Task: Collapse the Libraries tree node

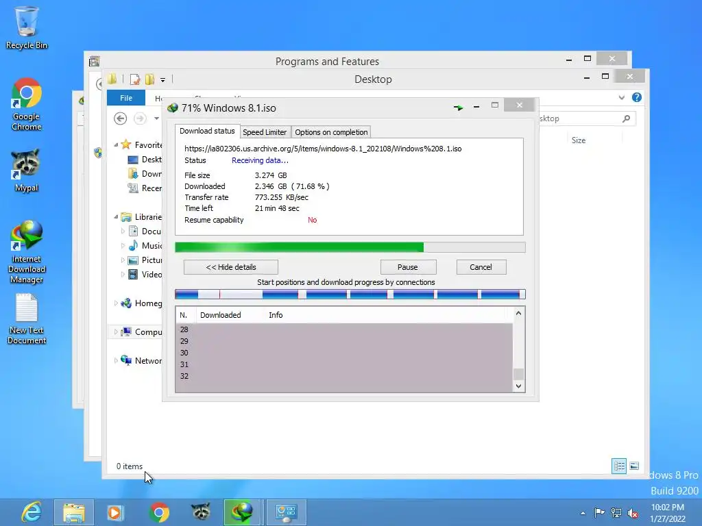Action: [x=116, y=217]
